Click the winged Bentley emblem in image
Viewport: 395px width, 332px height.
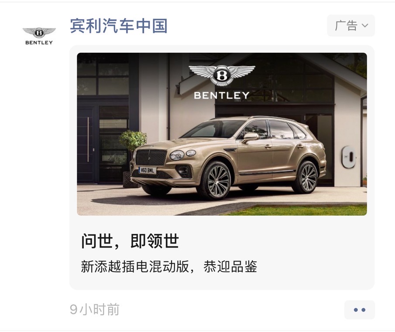(222, 75)
